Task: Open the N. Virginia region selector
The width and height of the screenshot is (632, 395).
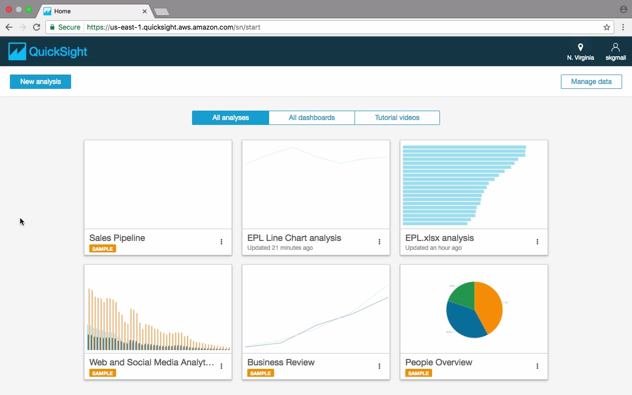Action: click(x=580, y=52)
